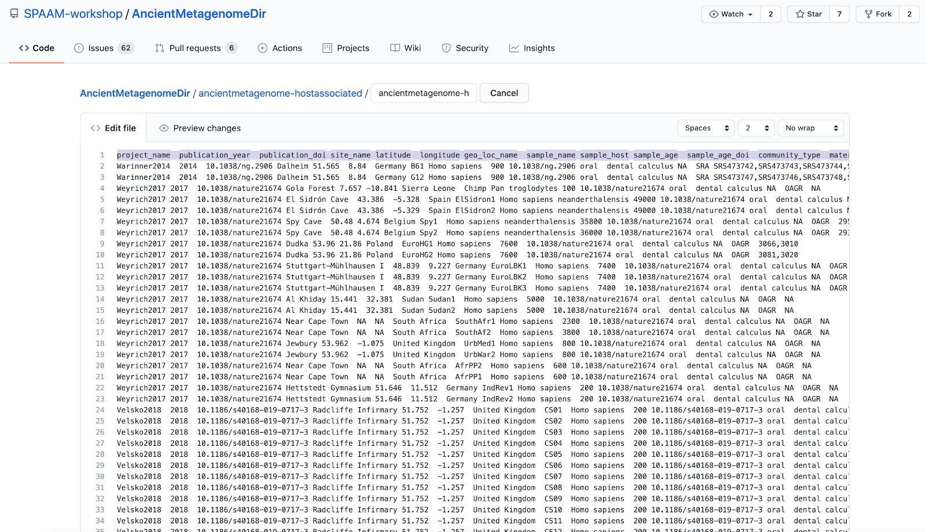Viewport: 926px width, 532px height.
Task: Open the Wiki tab
Action: coord(406,48)
